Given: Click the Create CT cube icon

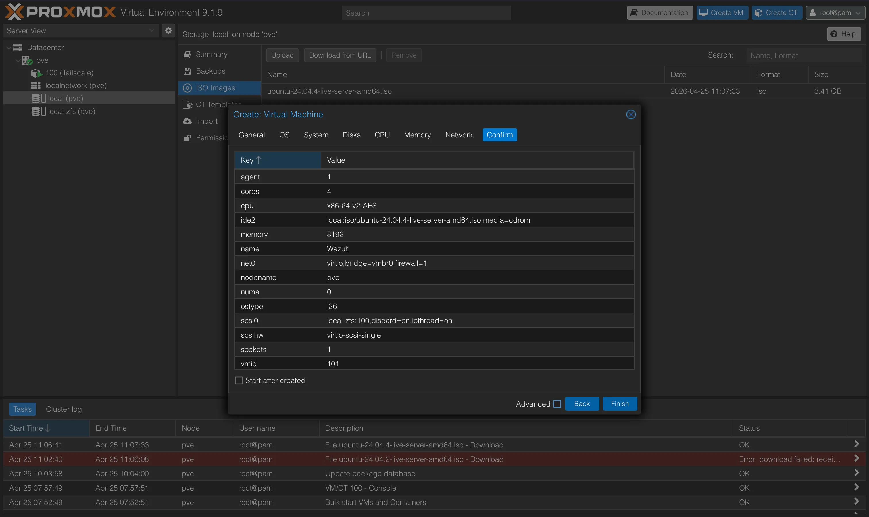Looking at the screenshot, I should (x=758, y=13).
